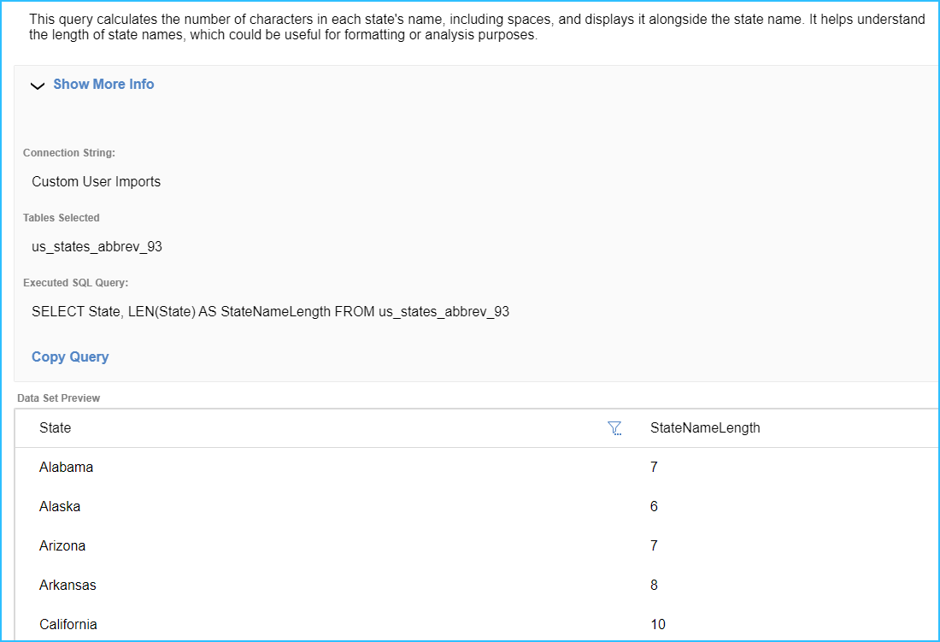Image resolution: width=940 pixels, height=642 pixels.
Task: Click the query description paragraph
Action: [477, 27]
